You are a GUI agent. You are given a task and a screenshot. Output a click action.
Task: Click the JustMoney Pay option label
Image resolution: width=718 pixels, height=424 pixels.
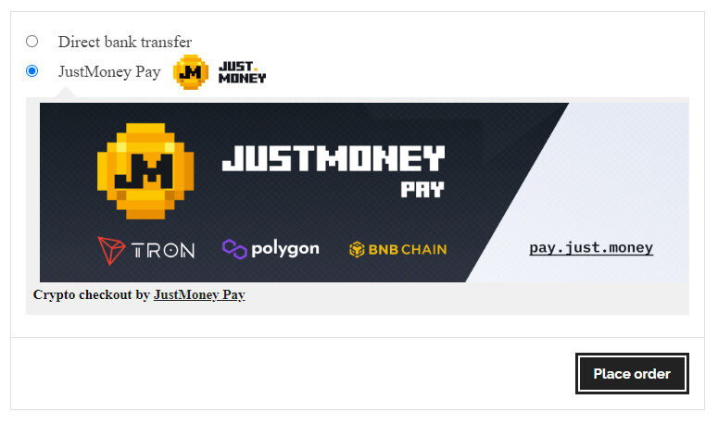[x=109, y=72]
